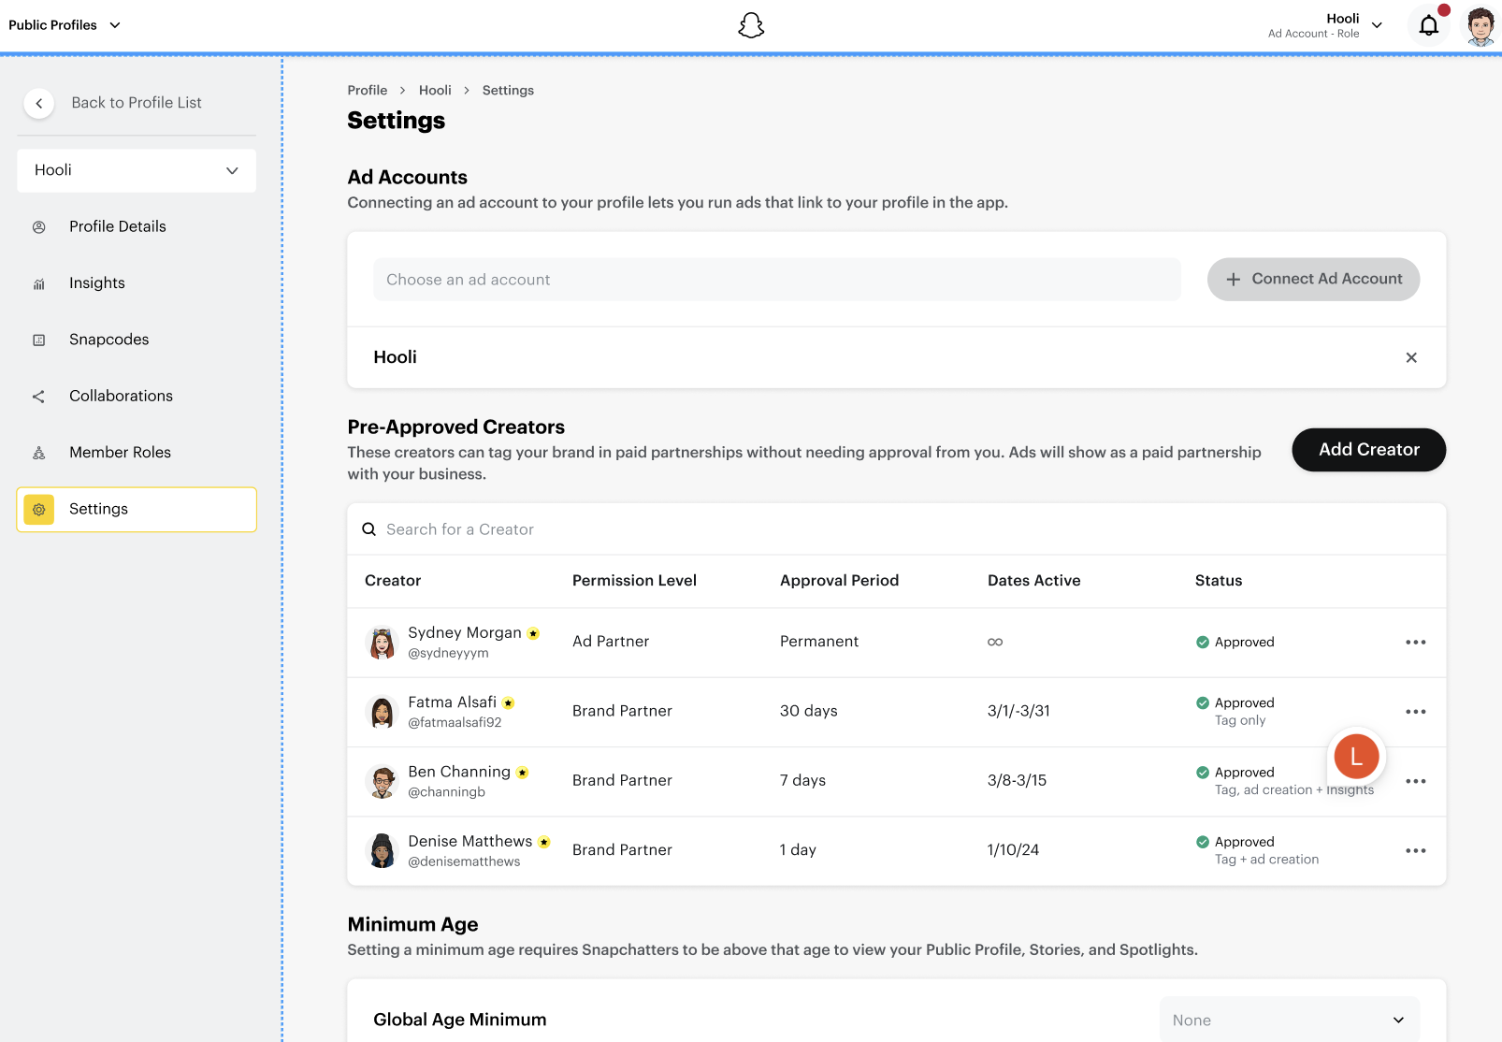1502x1042 pixels.
Task: Click the Permission Level column header
Action: coord(634,581)
